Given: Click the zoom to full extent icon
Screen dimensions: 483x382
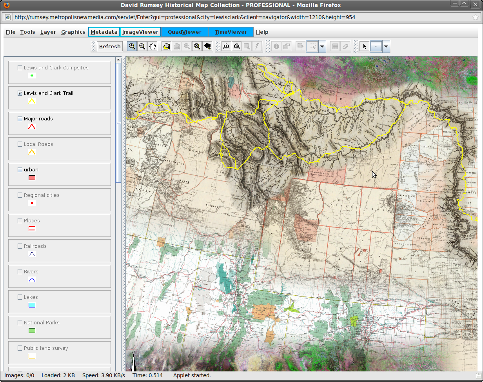Looking at the screenshot, I should click(x=166, y=46).
